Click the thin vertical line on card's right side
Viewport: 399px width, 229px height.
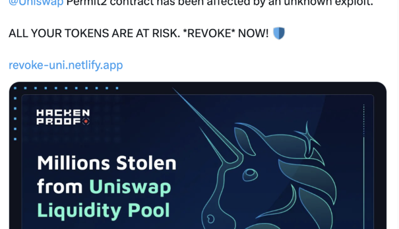364,166
